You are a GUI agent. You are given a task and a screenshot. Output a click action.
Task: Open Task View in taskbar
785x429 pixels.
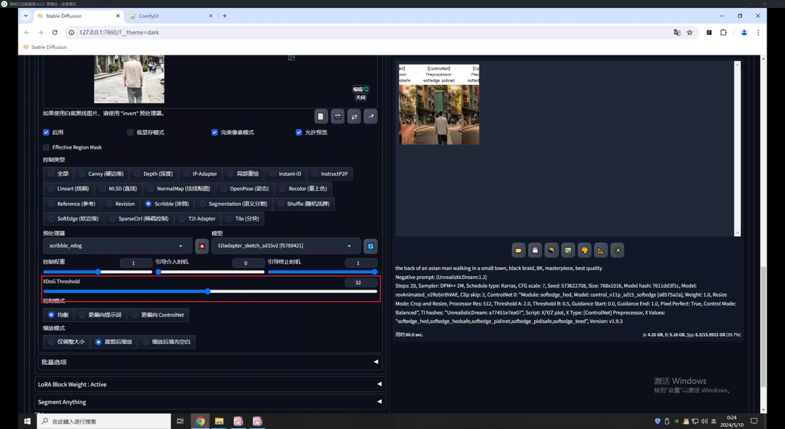(180, 421)
